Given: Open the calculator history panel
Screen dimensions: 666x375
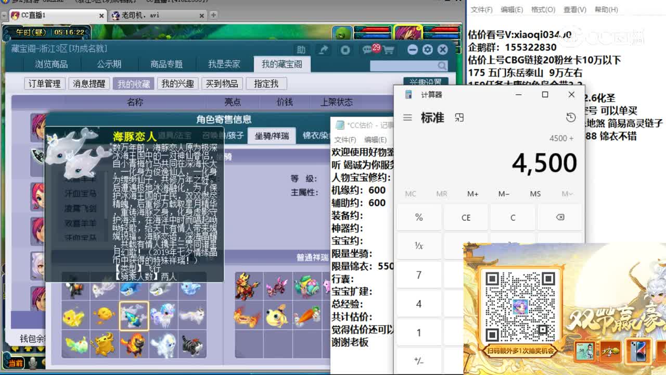Looking at the screenshot, I should [571, 118].
